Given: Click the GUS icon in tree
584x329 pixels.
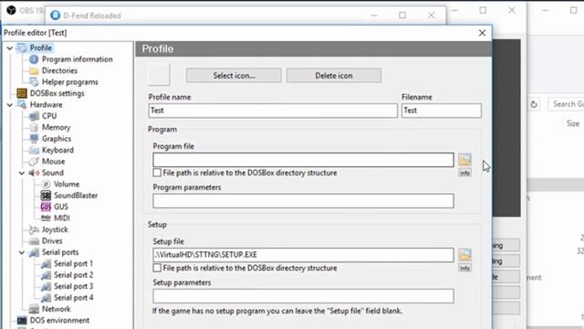Looking at the screenshot, I should coord(46,207).
